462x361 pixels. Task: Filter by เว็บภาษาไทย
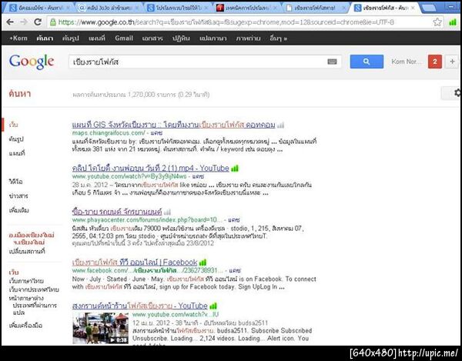pos(26,281)
